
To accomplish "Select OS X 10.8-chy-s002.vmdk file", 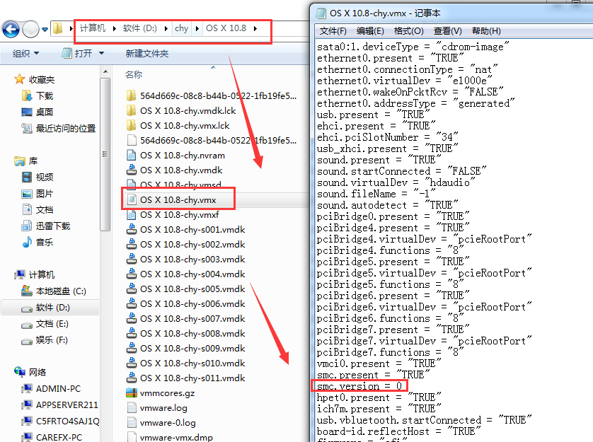I will coord(185,244).
